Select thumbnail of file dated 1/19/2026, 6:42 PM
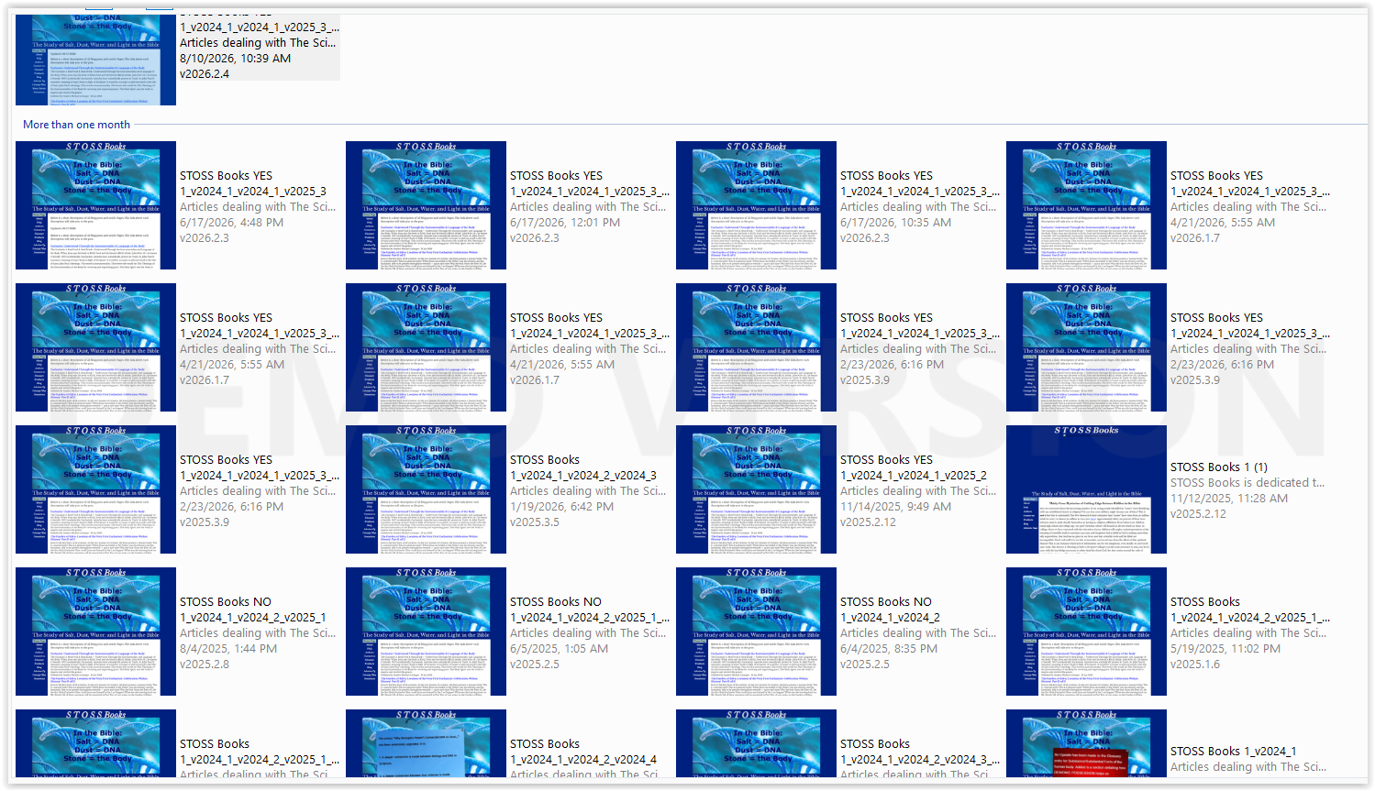This screenshot has width=1375, height=791. 426,489
